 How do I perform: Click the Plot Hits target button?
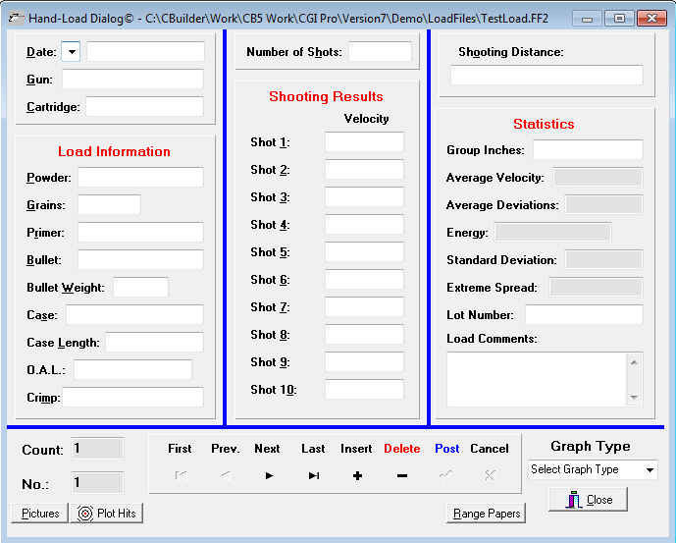(x=107, y=514)
